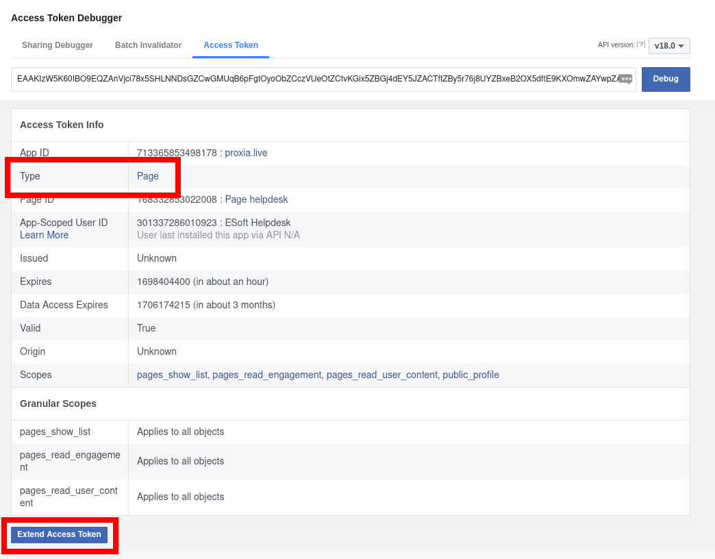The width and height of the screenshot is (715, 559).
Task: Select the Access Token tab
Action: point(231,45)
